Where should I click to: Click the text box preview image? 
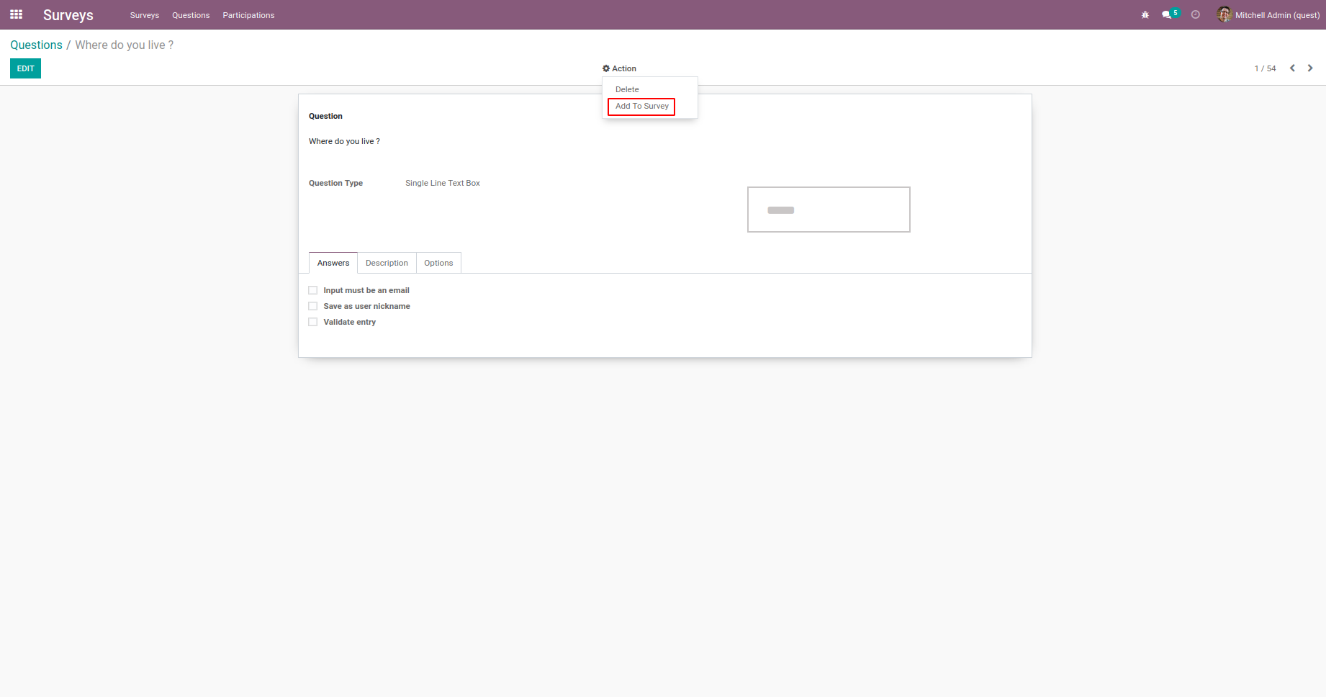829,210
